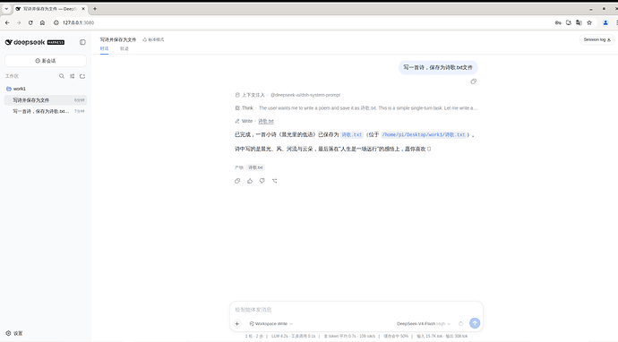Viewport: 618px width, 342px height.
Task: Click the password key icon
Action: tap(558, 23)
